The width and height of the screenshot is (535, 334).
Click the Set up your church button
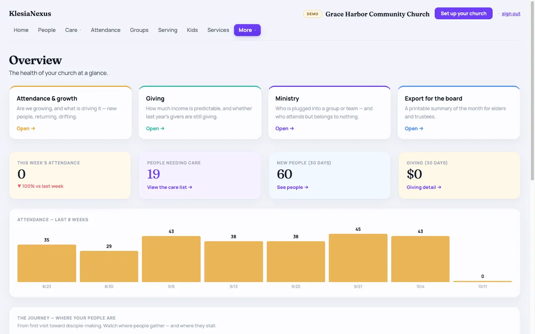pos(464,13)
